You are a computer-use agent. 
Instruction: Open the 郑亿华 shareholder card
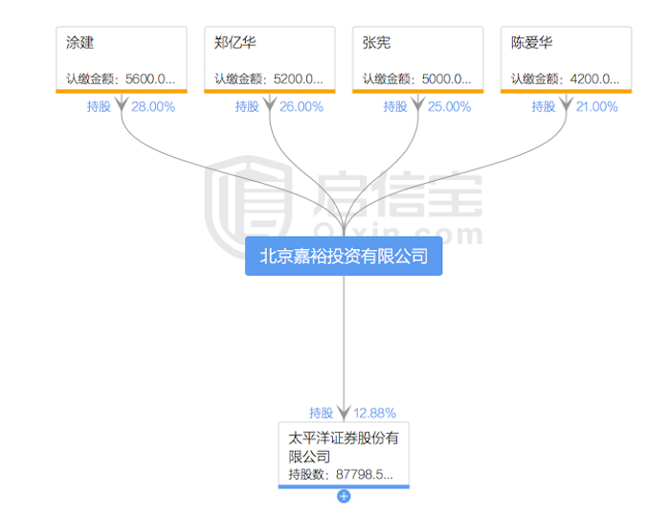click(x=270, y=59)
